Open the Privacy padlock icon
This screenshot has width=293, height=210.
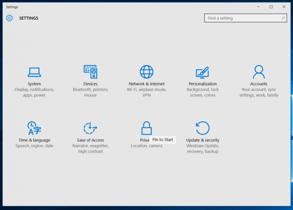click(146, 128)
